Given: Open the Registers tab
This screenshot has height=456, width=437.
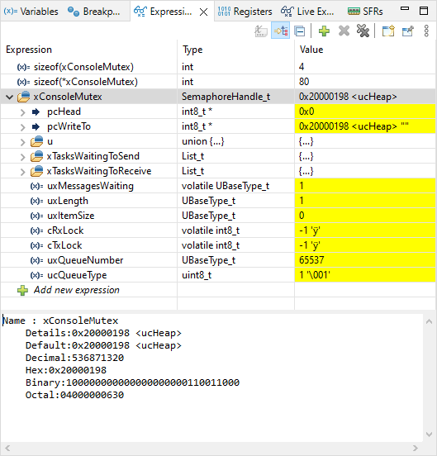Looking at the screenshot, I should tap(245, 12).
